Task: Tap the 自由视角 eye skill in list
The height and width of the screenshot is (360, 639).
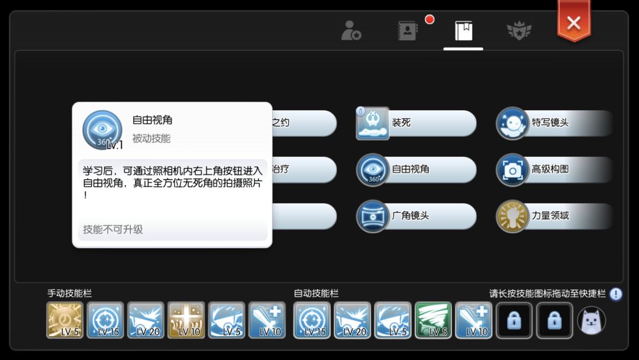Action: (373, 169)
